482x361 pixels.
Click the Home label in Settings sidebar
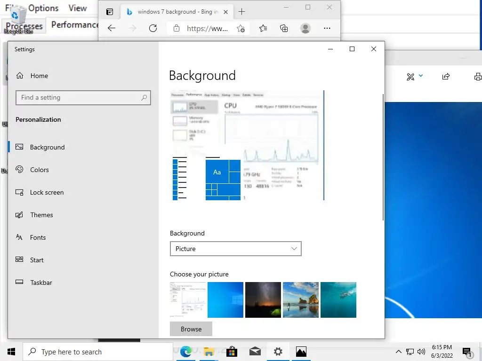pos(39,76)
